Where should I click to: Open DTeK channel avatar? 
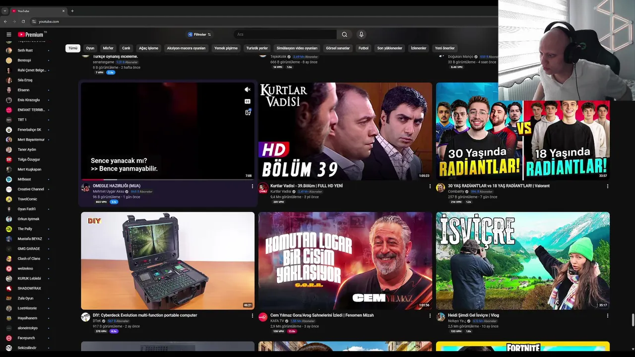pos(85,317)
